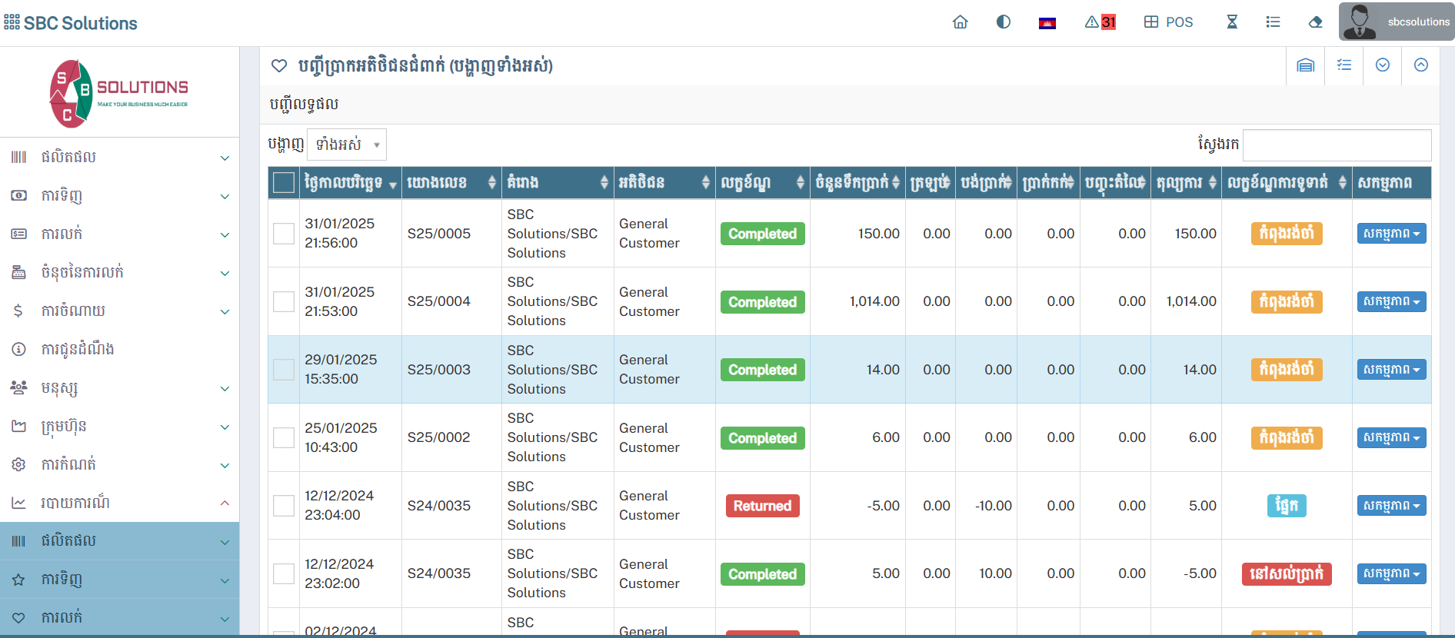Open the action dropdown for sale S25/0004
This screenshot has width=1455, height=638.
1391,301
